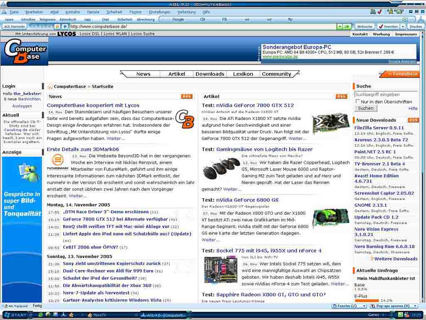Click the home icon beside the address bar
Viewport: 426px width, 320px height.
[64, 27]
